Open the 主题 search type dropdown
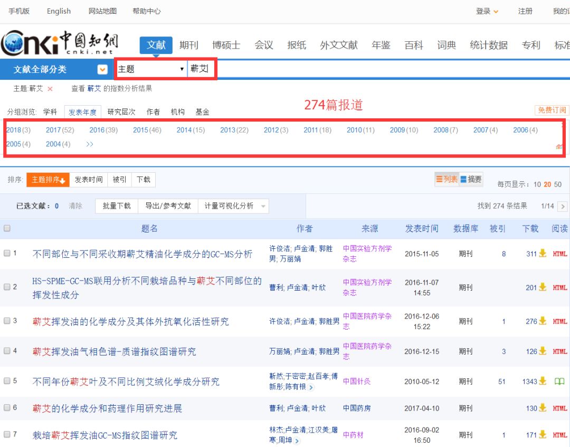The height and width of the screenshot is (447, 570). tap(150, 69)
